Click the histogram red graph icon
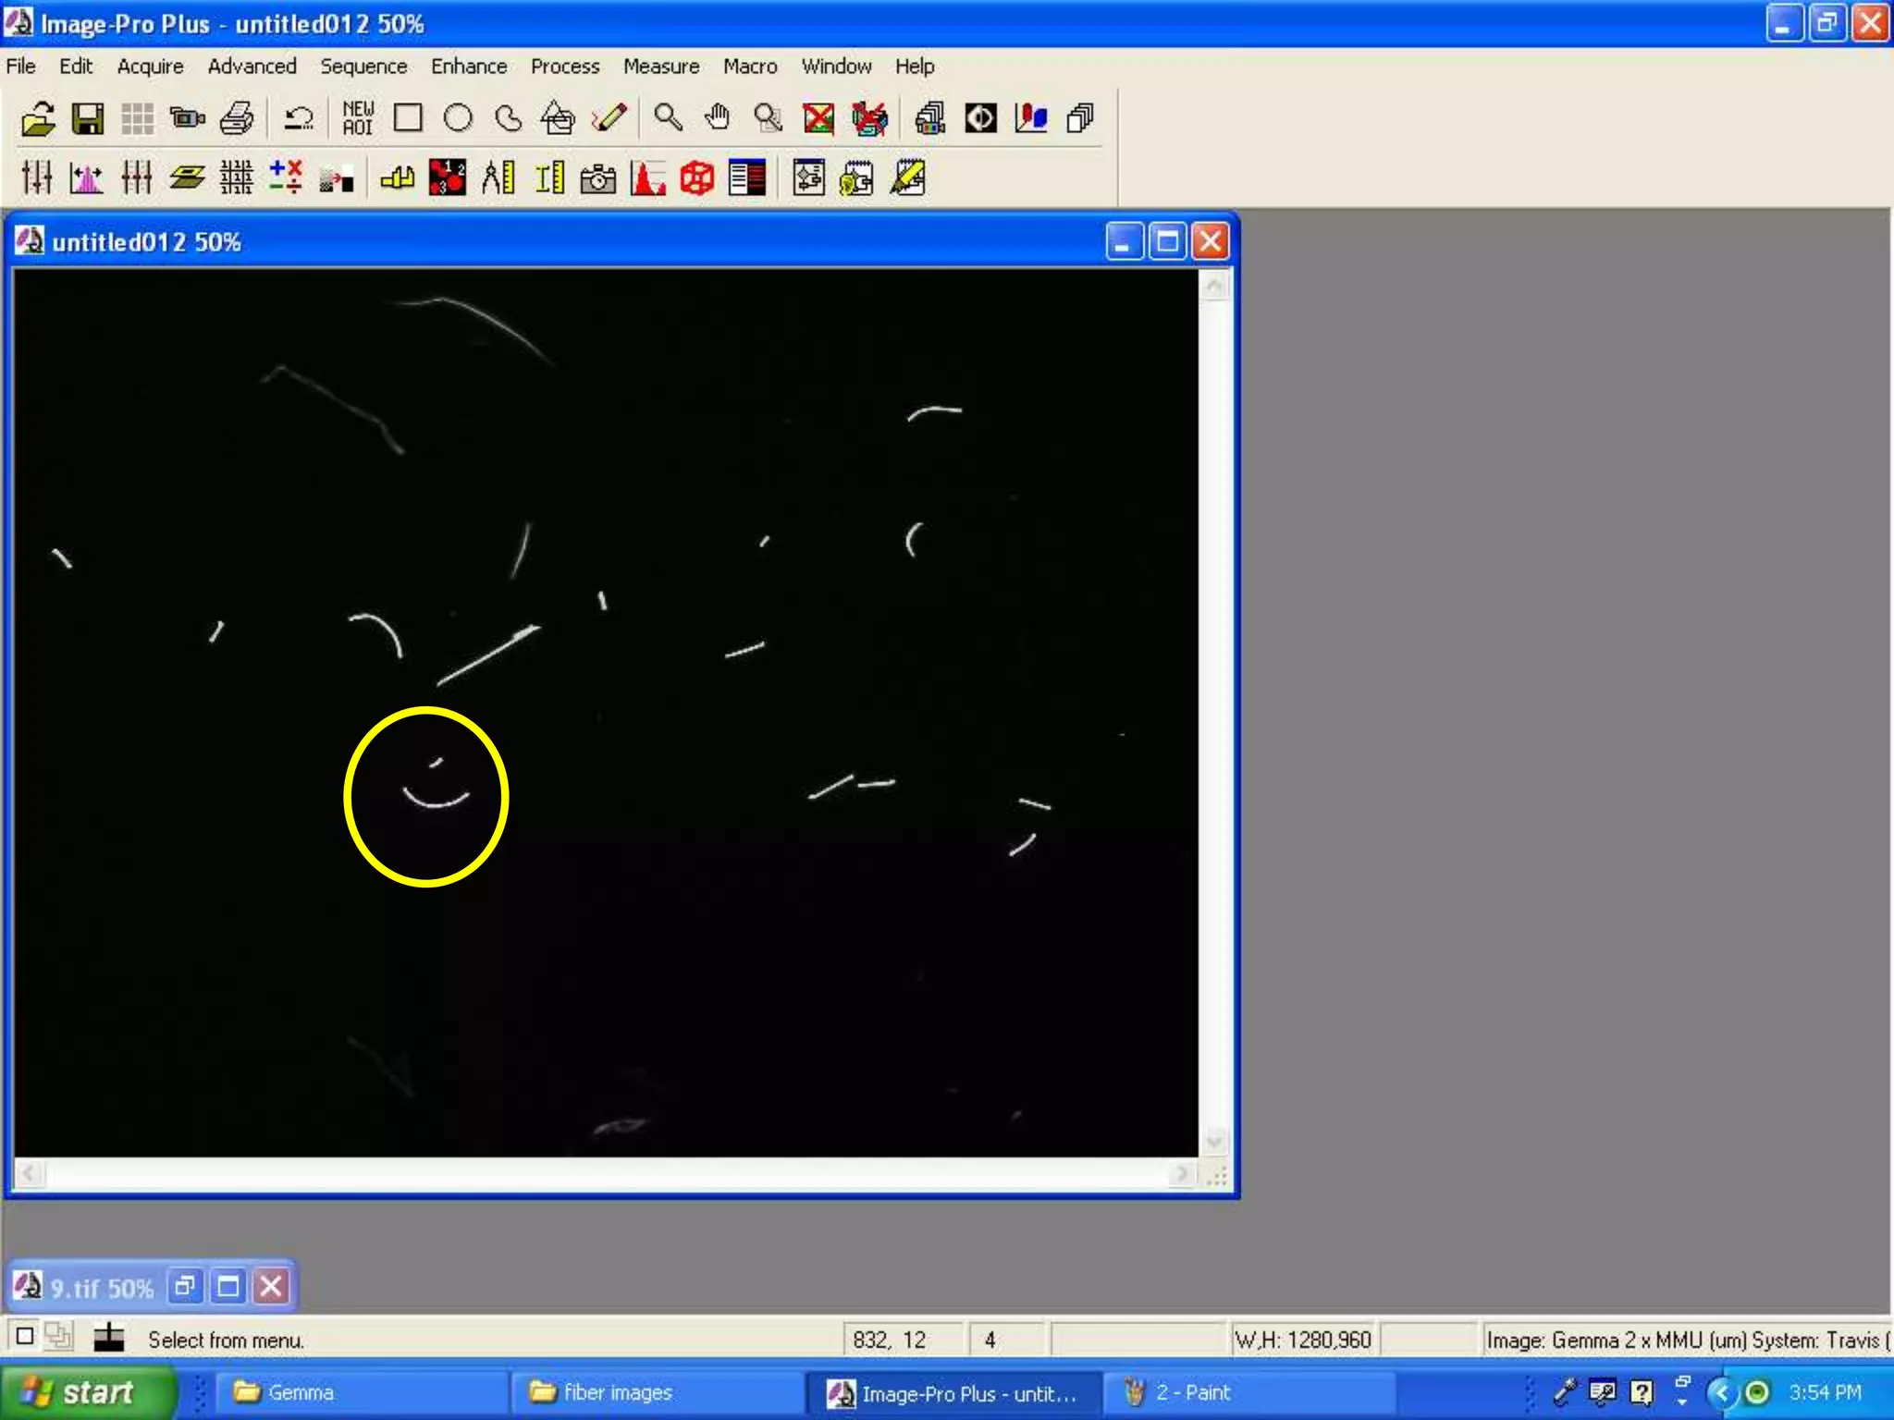This screenshot has height=1420, width=1894. coord(647,177)
